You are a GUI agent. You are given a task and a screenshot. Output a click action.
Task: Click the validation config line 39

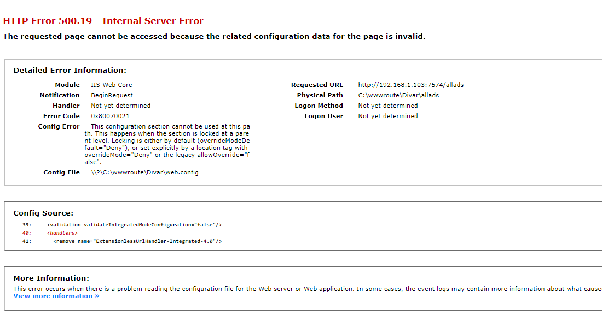pyautogui.click(x=134, y=225)
